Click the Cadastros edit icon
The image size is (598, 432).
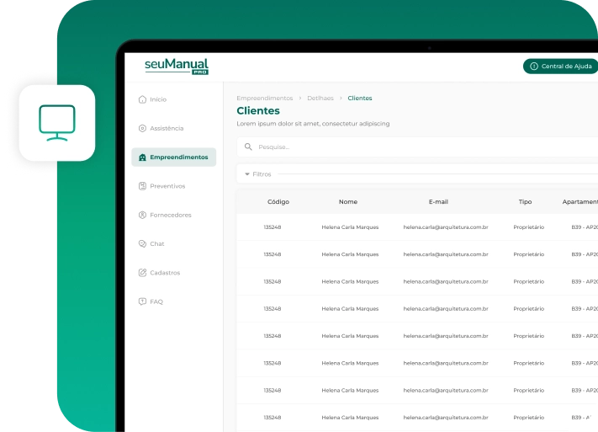[142, 273]
